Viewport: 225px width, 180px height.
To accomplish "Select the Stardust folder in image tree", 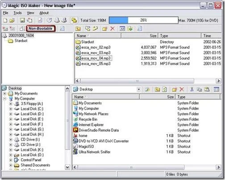I will pos(21,41).
